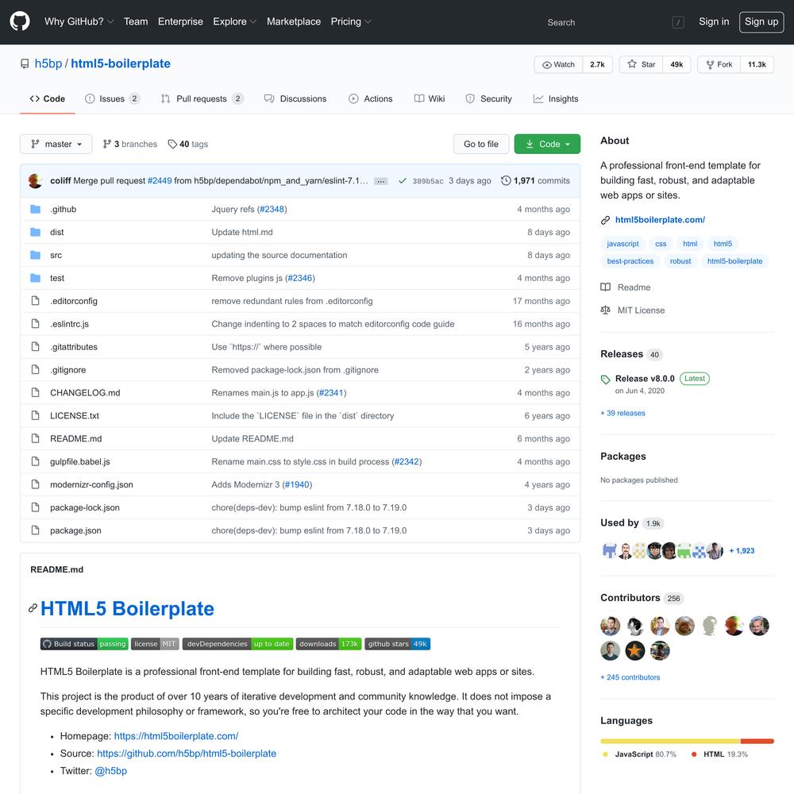Open the #2449 pull request link
The image size is (794, 794).
pos(160,181)
